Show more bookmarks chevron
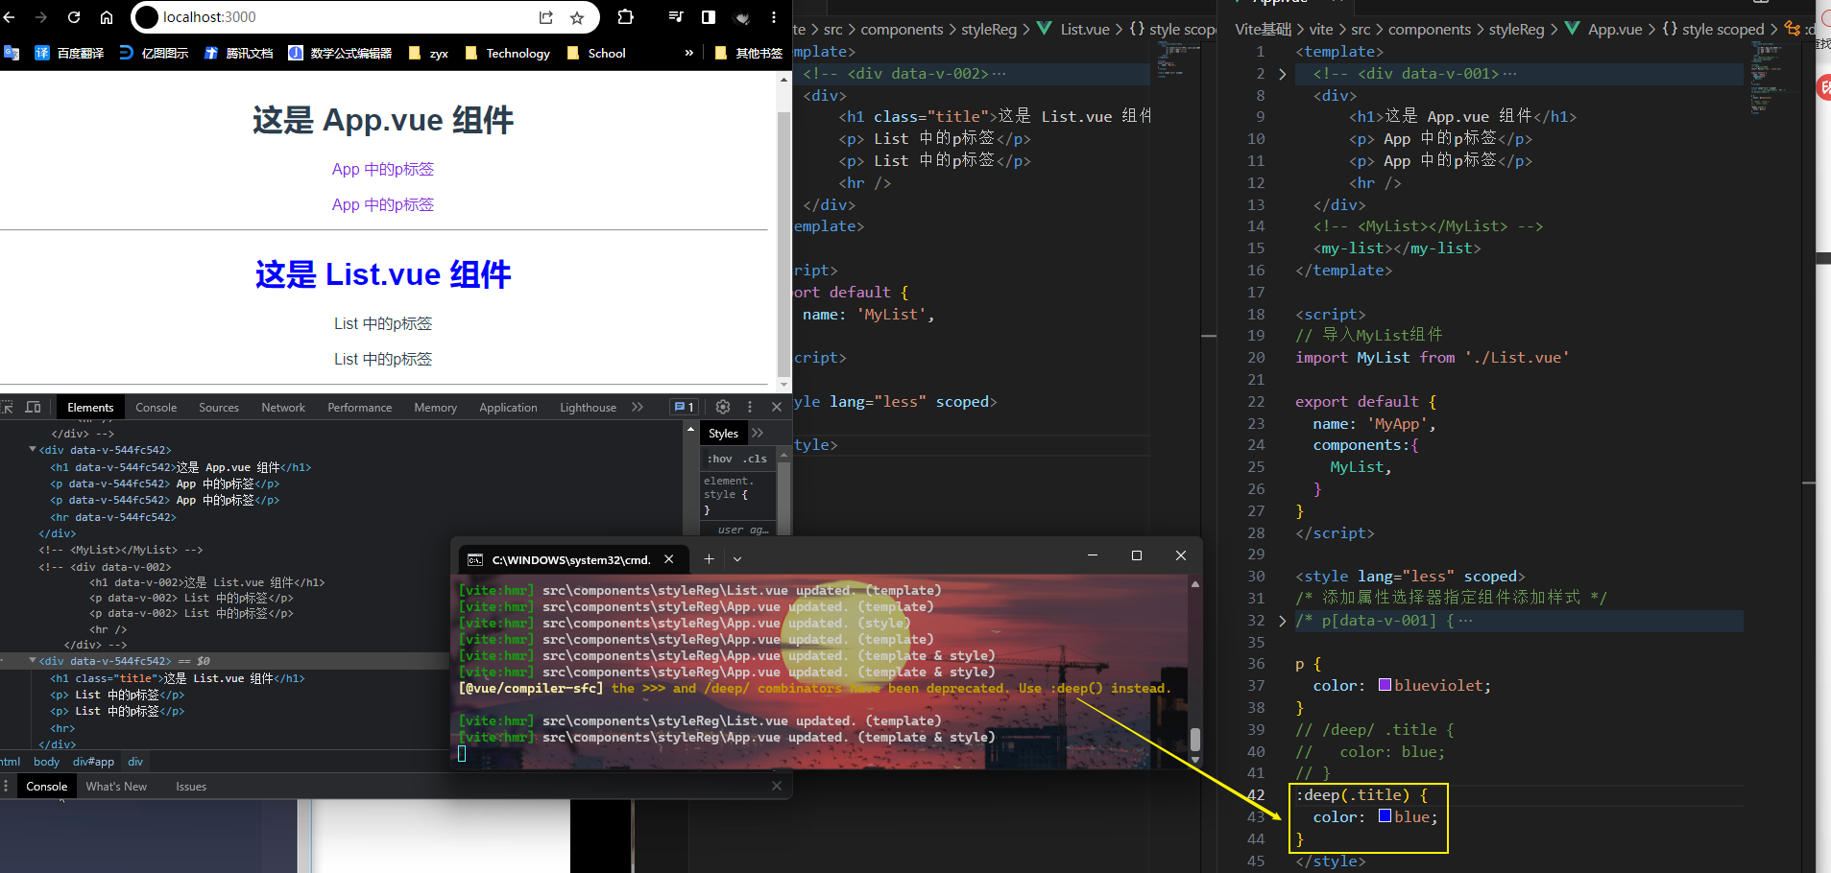This screenshot has width=1831, height=873. [x=689, y=53]
